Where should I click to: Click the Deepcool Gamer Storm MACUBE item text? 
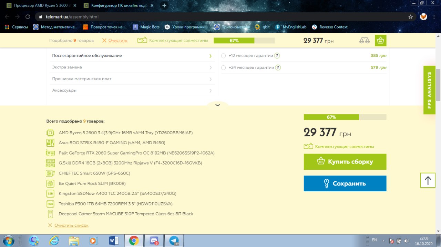coord(126,214)
